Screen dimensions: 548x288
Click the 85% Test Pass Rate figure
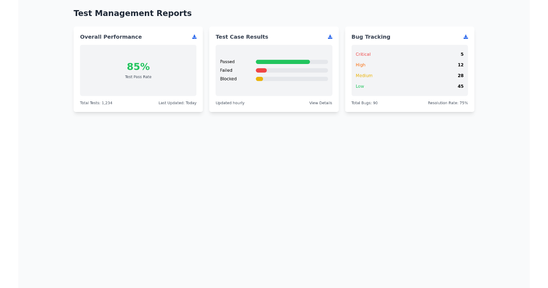138,66
